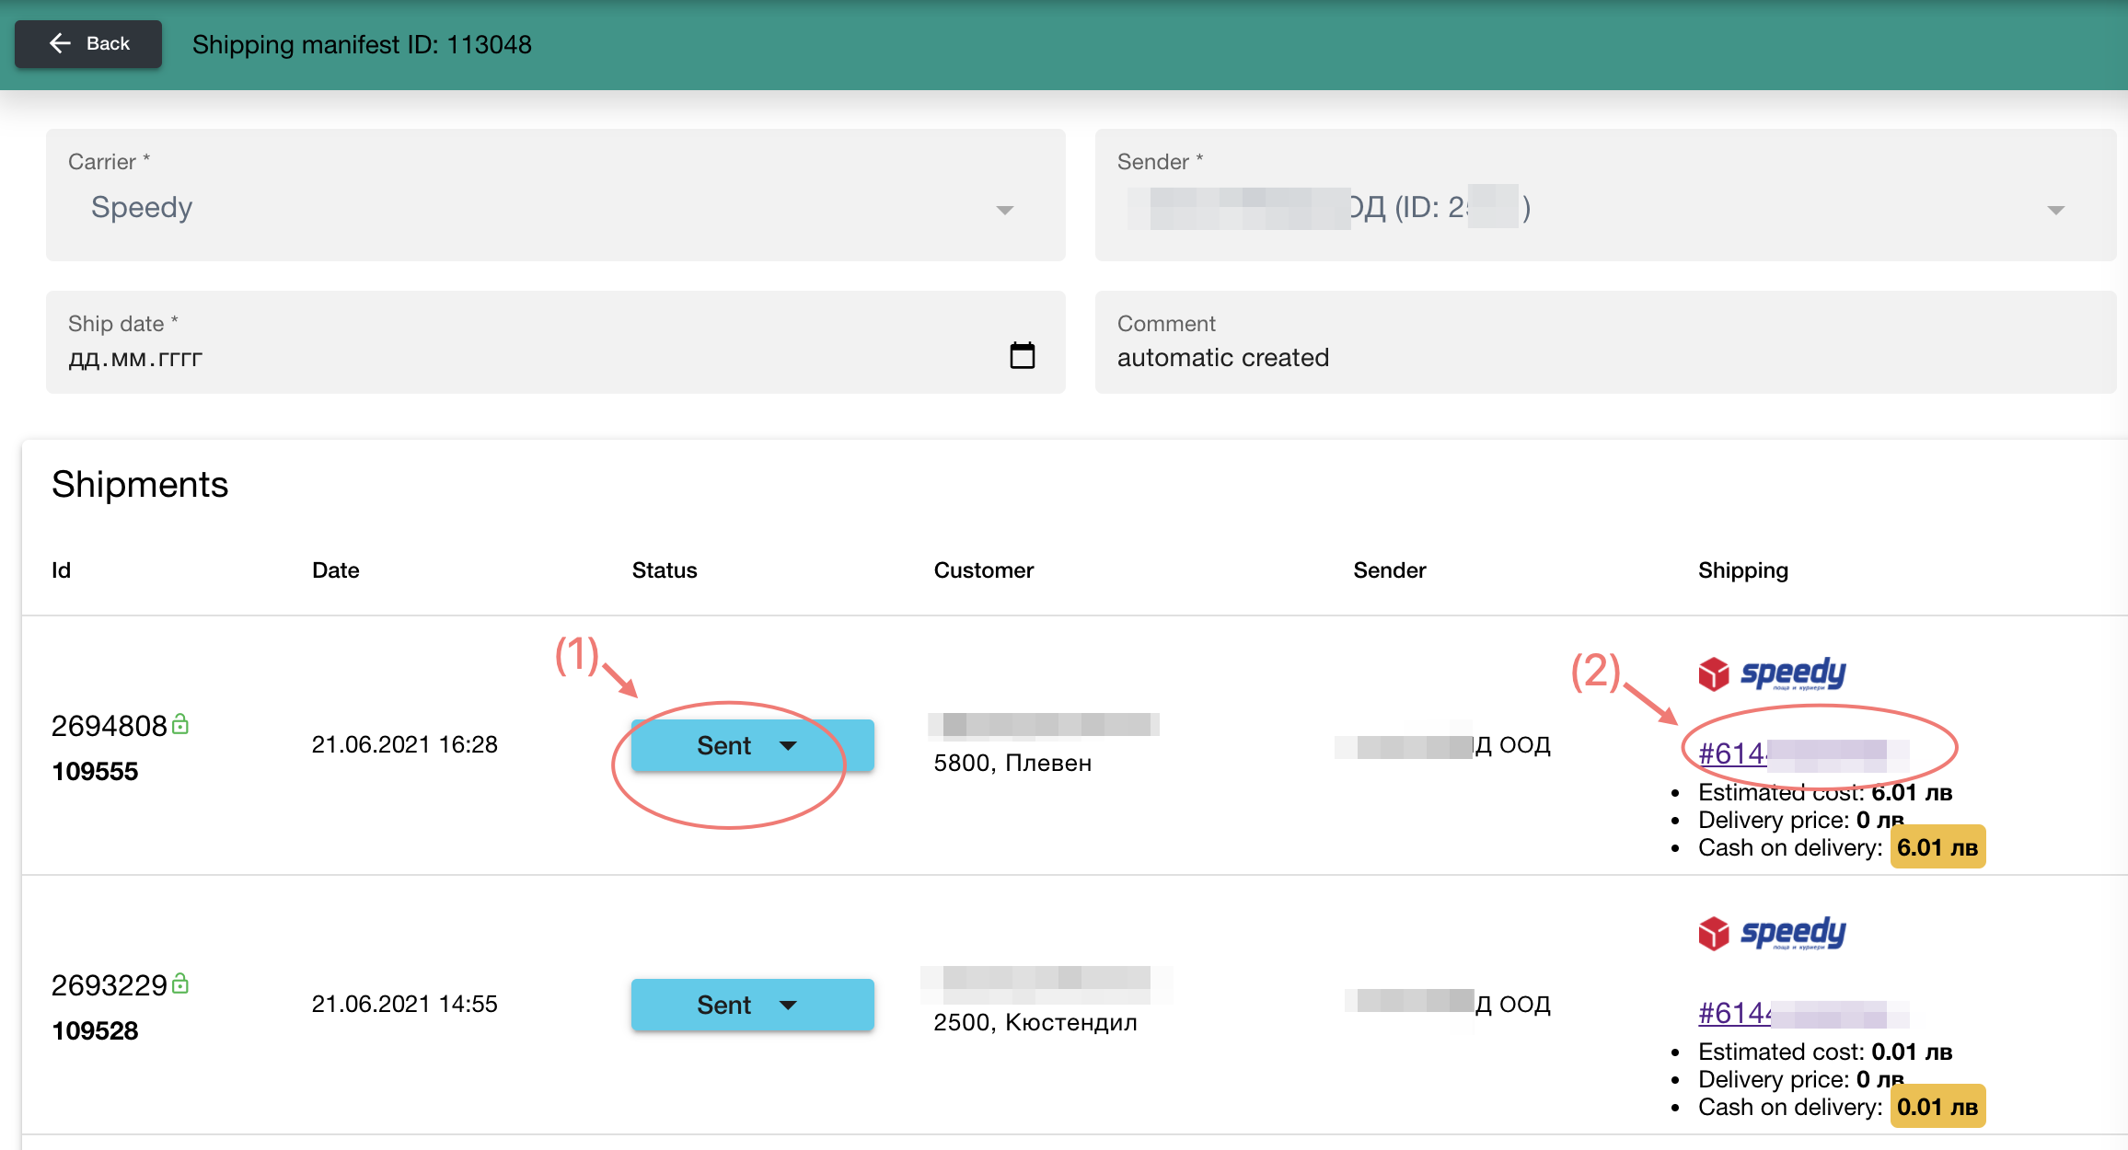Click the 0.01 лв cash on delivery badge

point(1937,1107)
